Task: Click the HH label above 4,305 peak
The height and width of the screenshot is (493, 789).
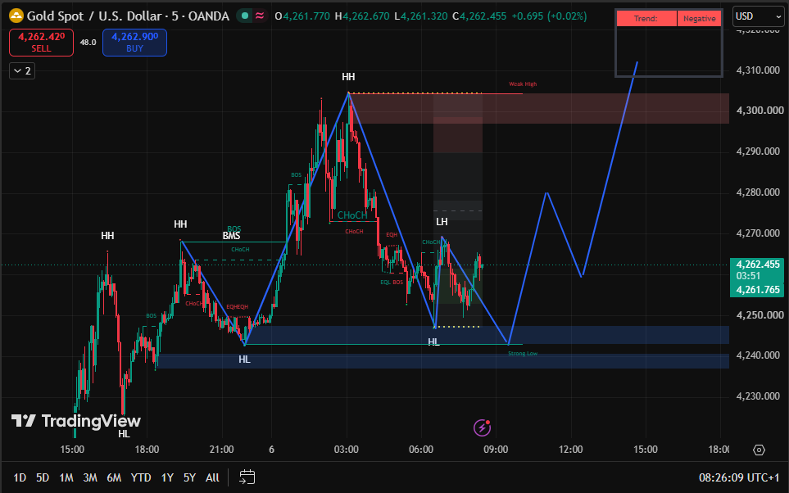Action: [348, 77]
